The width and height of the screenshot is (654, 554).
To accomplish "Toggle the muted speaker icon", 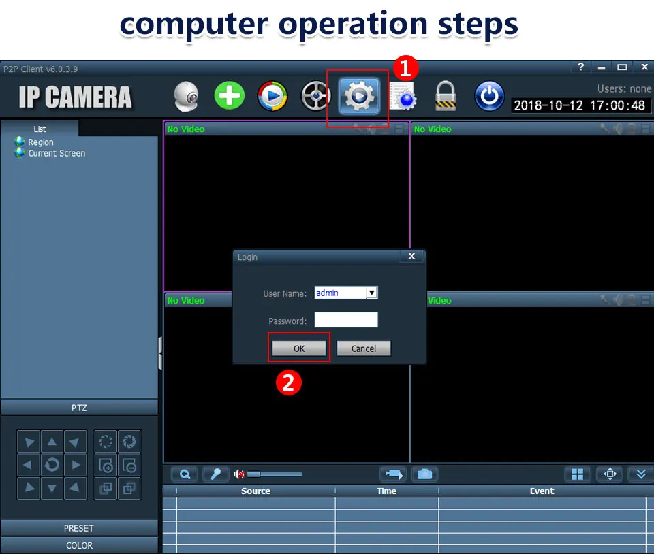I will (239, 474).
